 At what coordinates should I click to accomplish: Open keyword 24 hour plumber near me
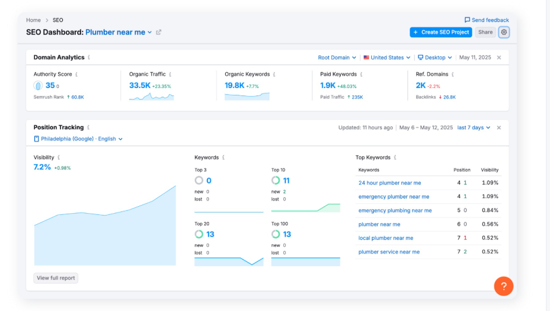point(390,183)
